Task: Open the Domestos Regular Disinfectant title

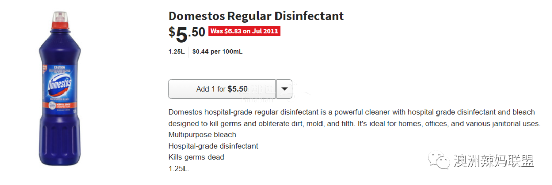Action: tap(256, 16)
